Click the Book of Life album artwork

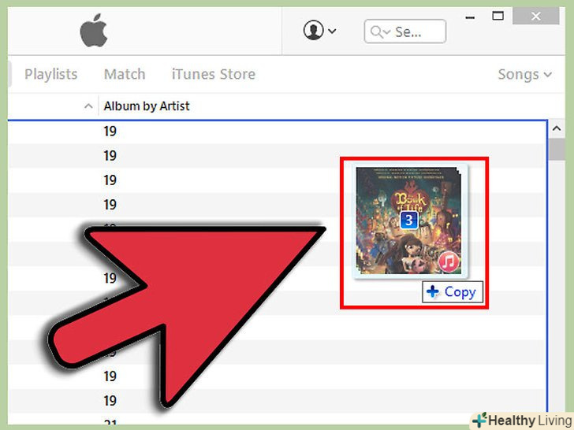pos(410,221)
